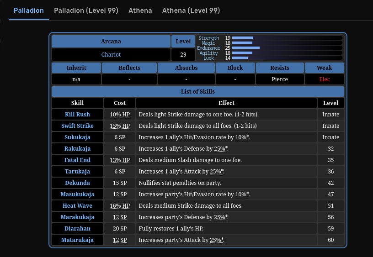Click the 12 SP cost of Matarukaja
Screen dimensions: 373x257
tap(120, 240)
